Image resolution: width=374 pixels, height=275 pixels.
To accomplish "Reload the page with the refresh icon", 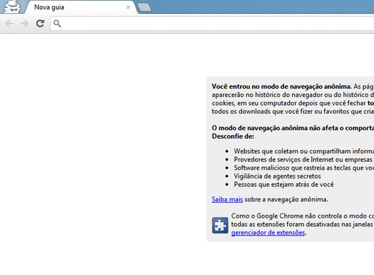I will coord(40,23).
